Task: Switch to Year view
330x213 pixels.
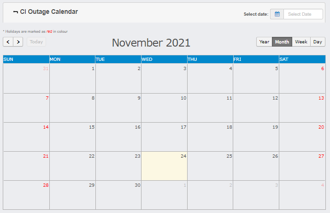Action: [x=264, y=42]
